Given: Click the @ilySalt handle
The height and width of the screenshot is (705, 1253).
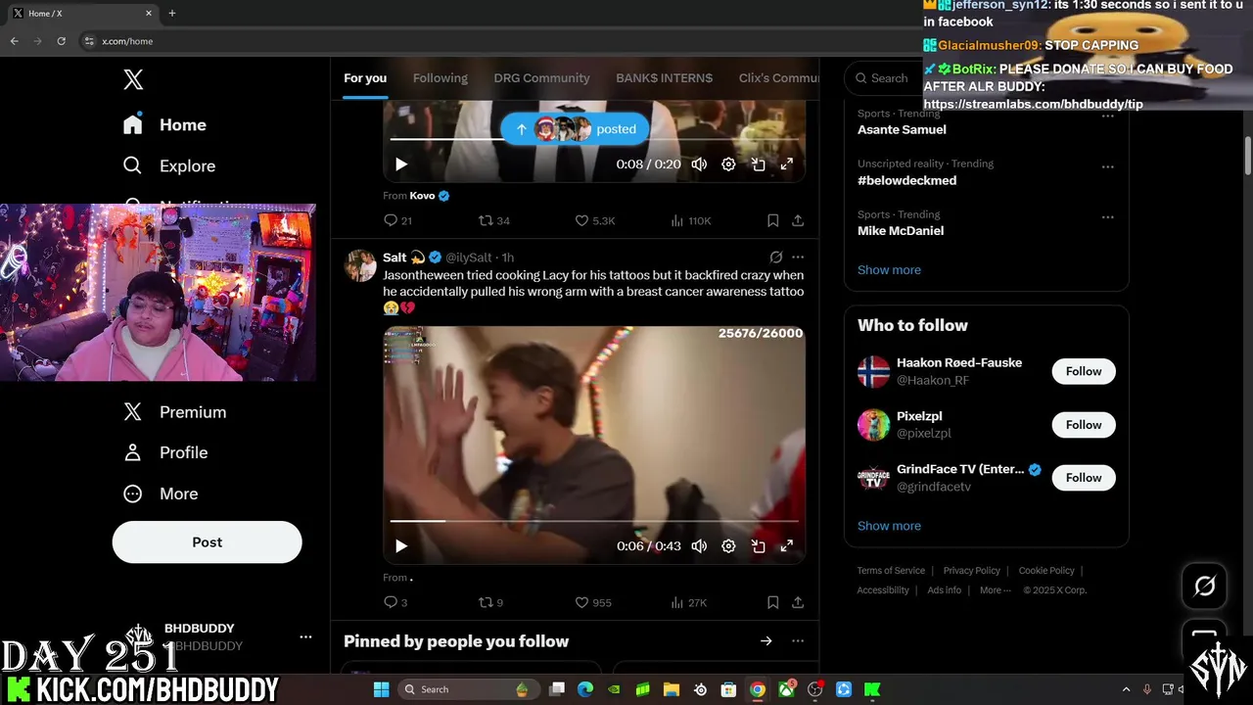Looking at the screenshot, I should [468, 258].
